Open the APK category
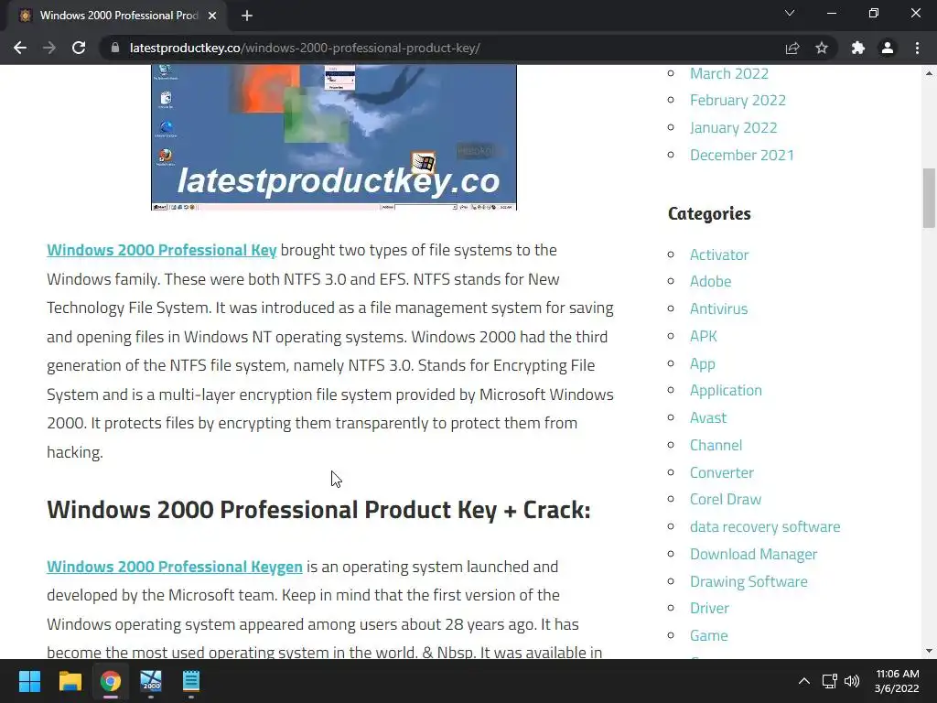The image size is (937, 703). [x=704, y=337]
